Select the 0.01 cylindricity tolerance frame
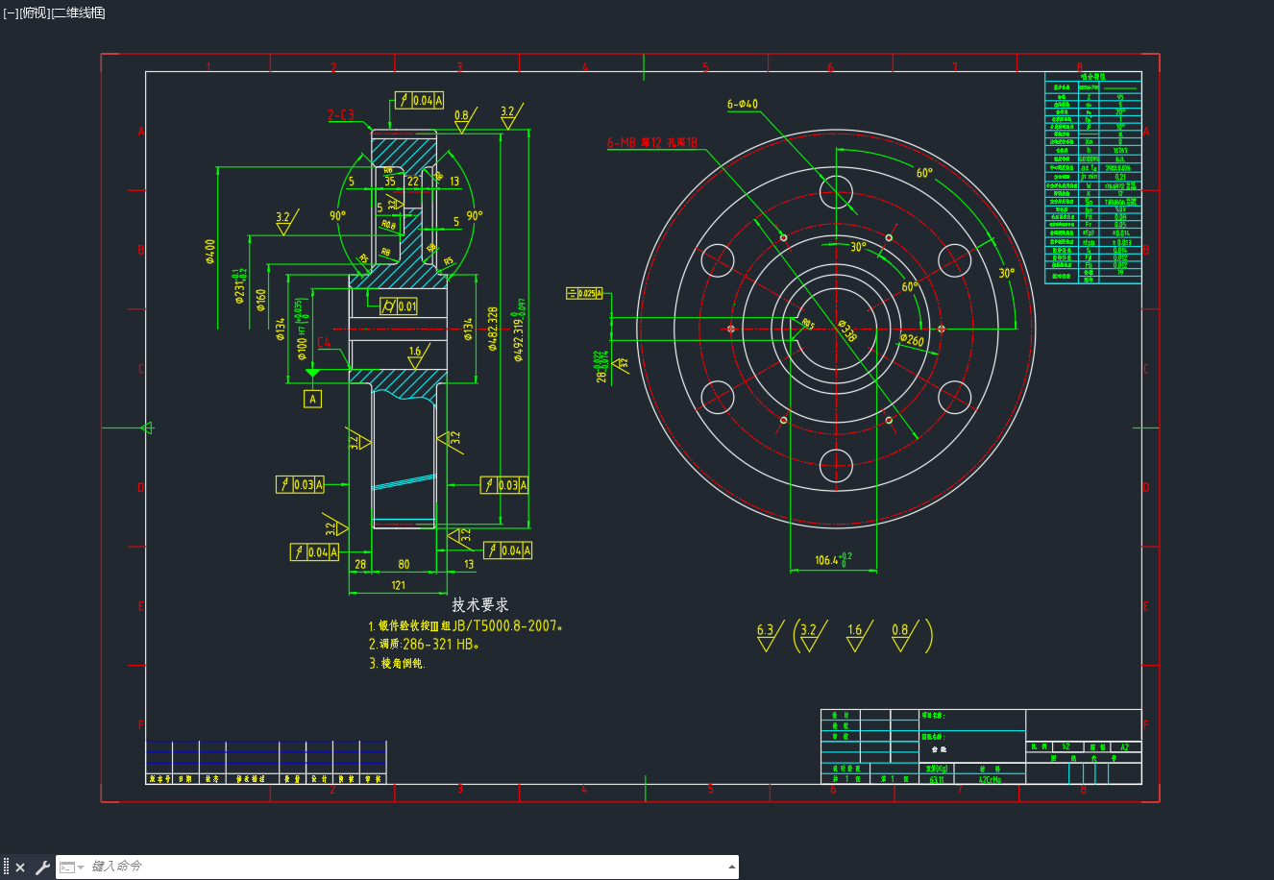Image resolution: width=1274 pixels, height=880 pixels. [x=399, y=306]
